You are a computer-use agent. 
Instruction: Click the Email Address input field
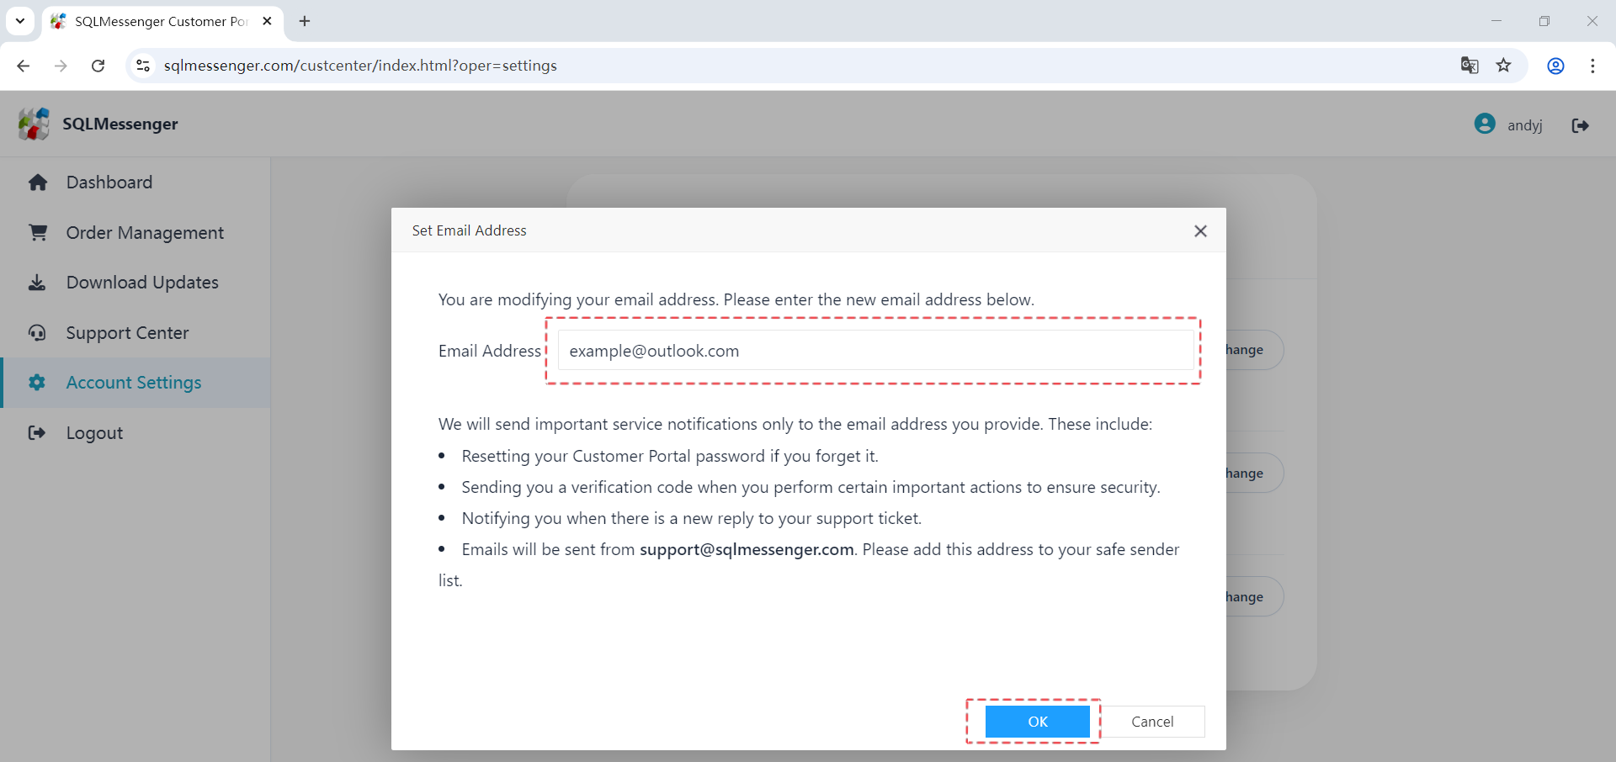[x=875, y=351]
